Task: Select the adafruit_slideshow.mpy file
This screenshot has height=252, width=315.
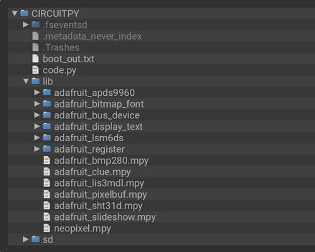Action: [105, 217]
